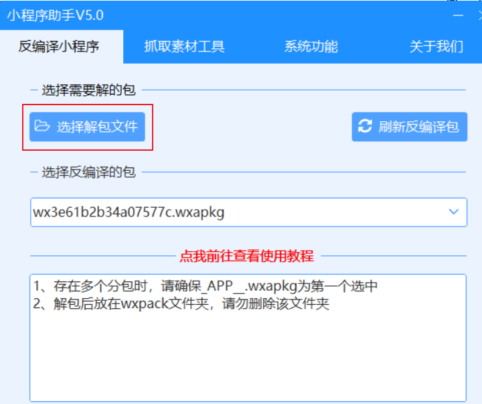Expand the wxapkg package dropdown arrow
This screenshot has width=482, height=404.
click(454, 212)
